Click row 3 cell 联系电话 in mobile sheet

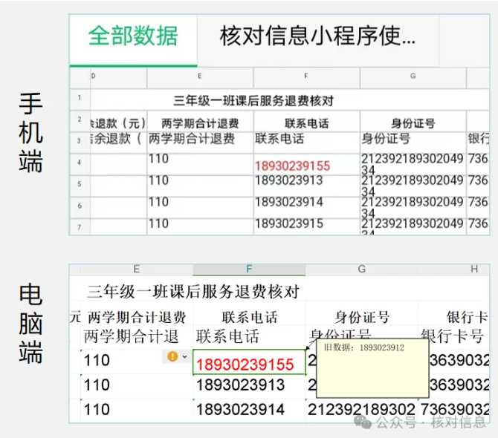pyautogui.click(x=306, y=143)
